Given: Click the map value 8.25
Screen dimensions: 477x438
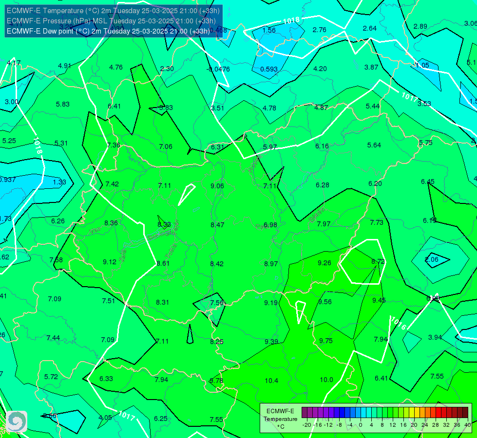Looking at the screenshot, I should pyautogui.click(x=217, y=342).
